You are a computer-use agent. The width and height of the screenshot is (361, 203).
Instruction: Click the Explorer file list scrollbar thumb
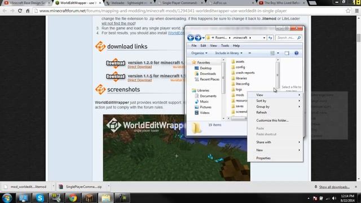[x=278, y=75]
